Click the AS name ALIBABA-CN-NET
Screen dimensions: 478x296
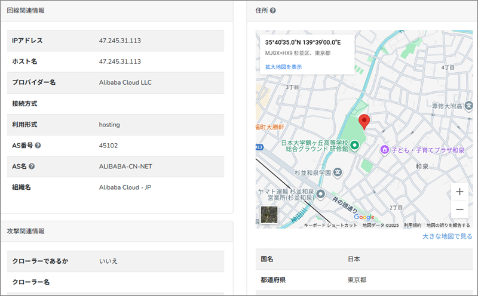tap(125, 166)
